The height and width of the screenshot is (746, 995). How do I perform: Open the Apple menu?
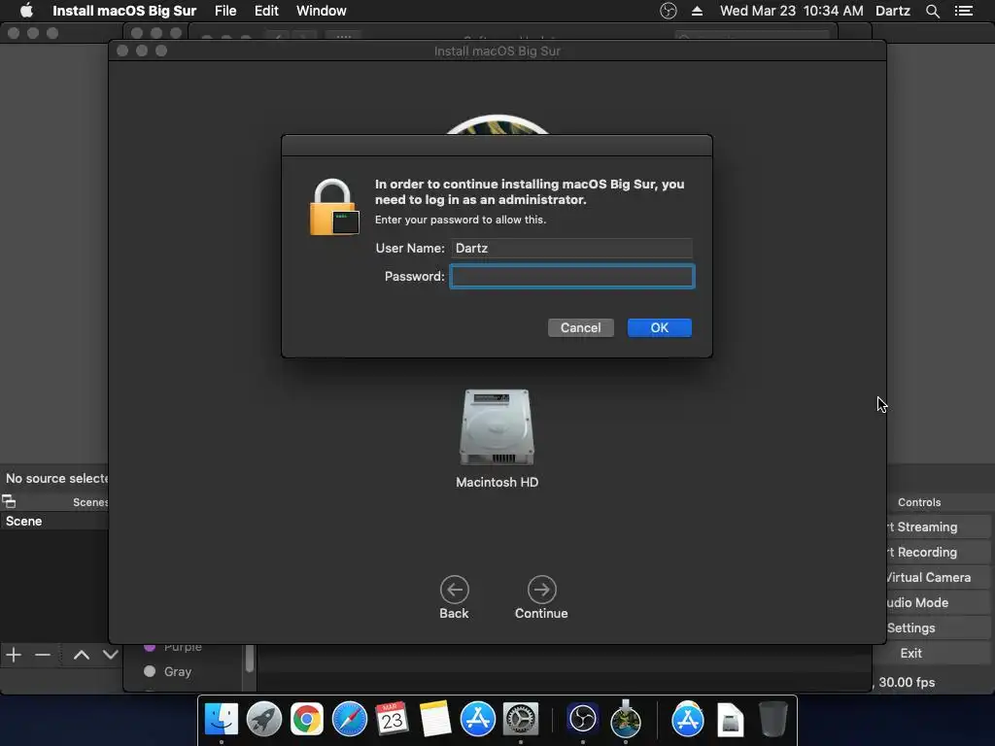26,11
